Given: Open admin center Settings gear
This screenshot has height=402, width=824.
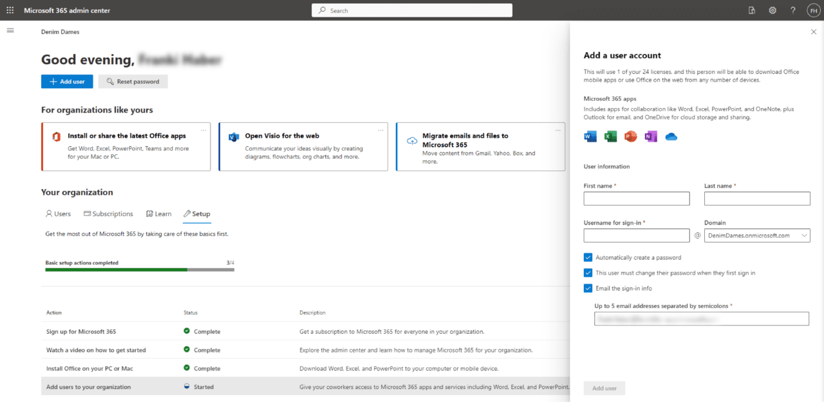Looking at the screenshot, I should [772, 10].
